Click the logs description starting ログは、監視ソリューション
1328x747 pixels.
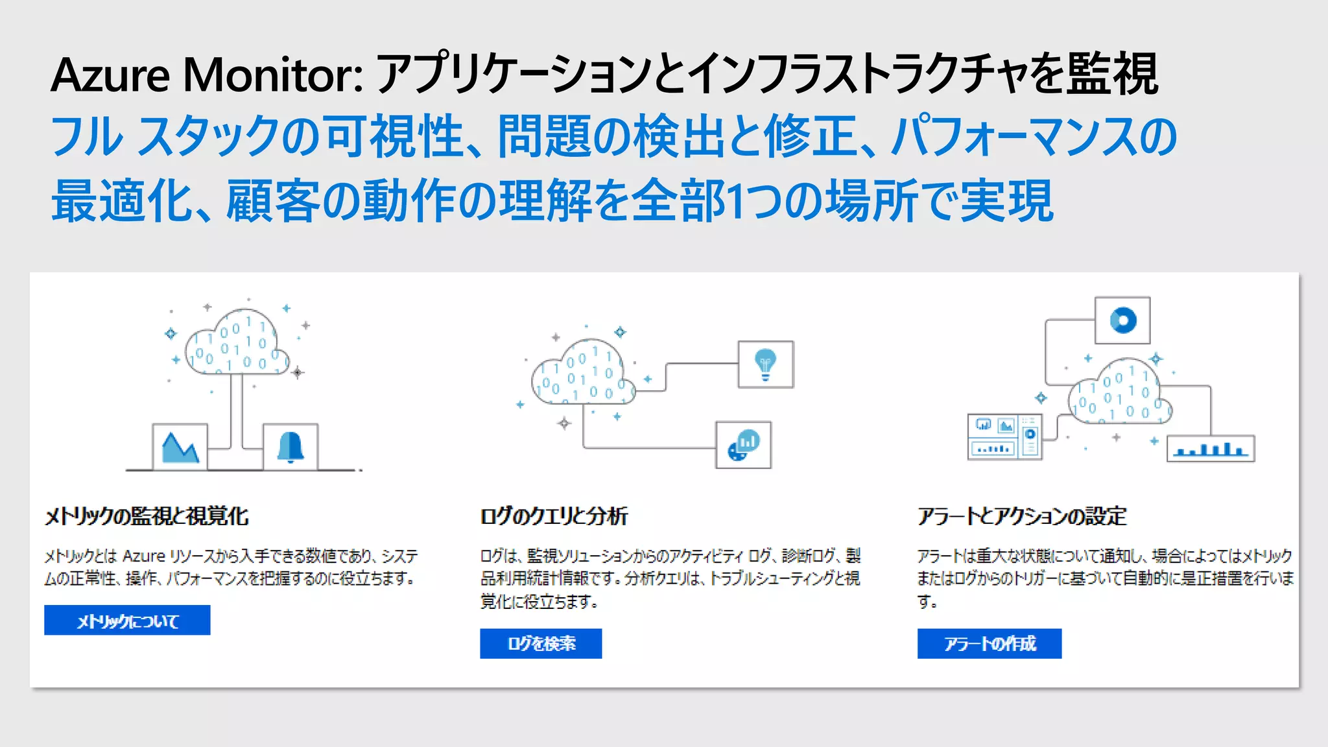670,578
